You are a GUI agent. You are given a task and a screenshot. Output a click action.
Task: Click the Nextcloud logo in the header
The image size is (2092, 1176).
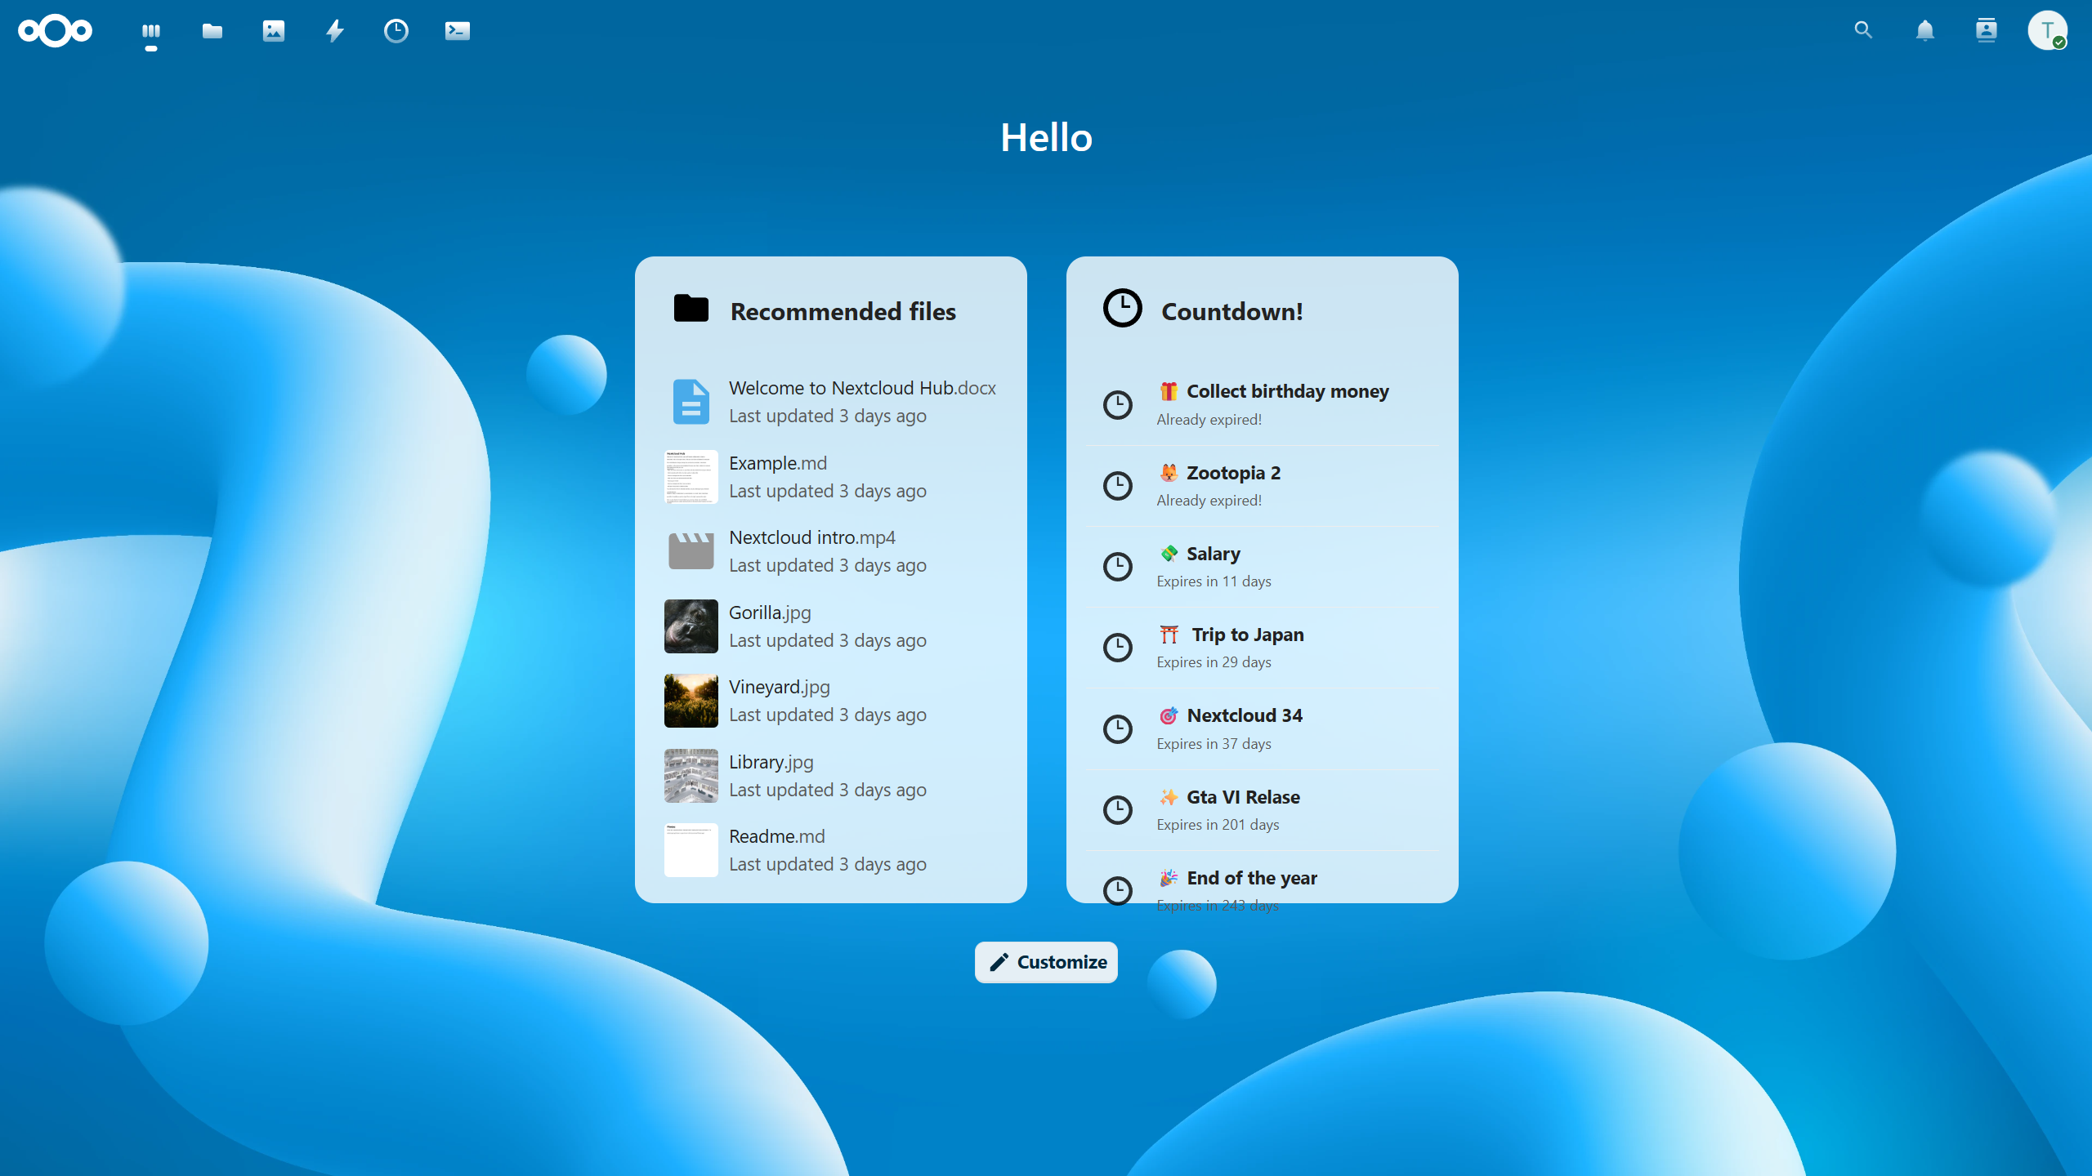(x=55, y=31)
